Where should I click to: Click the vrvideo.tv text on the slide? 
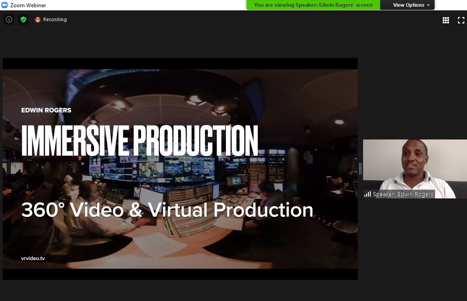(x=32, y=258)
